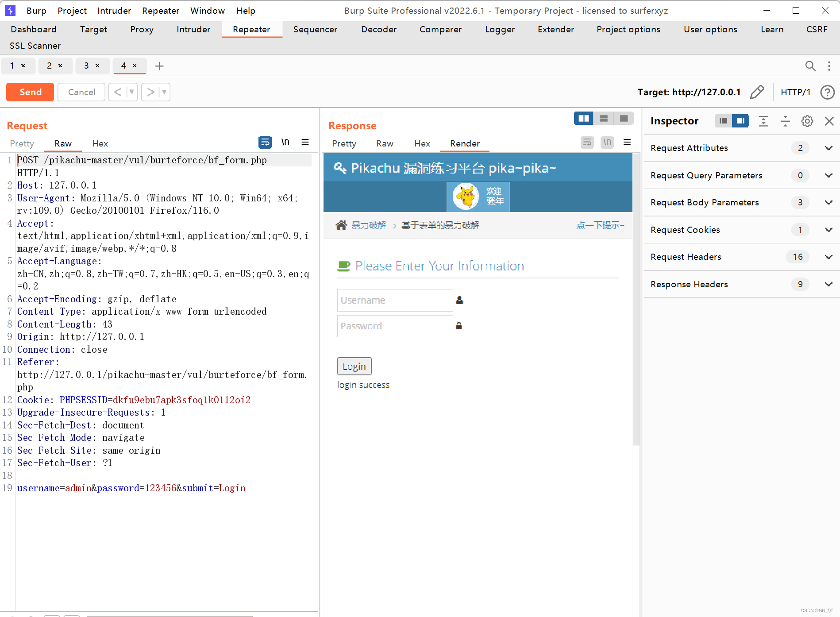The image size is (840, 617).
Task: Select top-bottom split layout
Action: 604,118
